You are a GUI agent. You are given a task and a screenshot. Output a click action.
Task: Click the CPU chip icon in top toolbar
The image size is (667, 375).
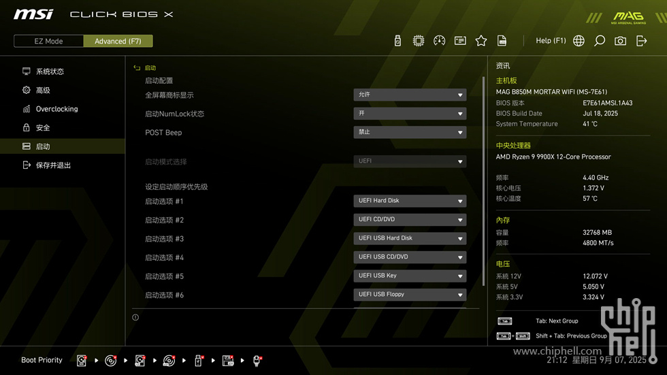[x=418, y=41]
